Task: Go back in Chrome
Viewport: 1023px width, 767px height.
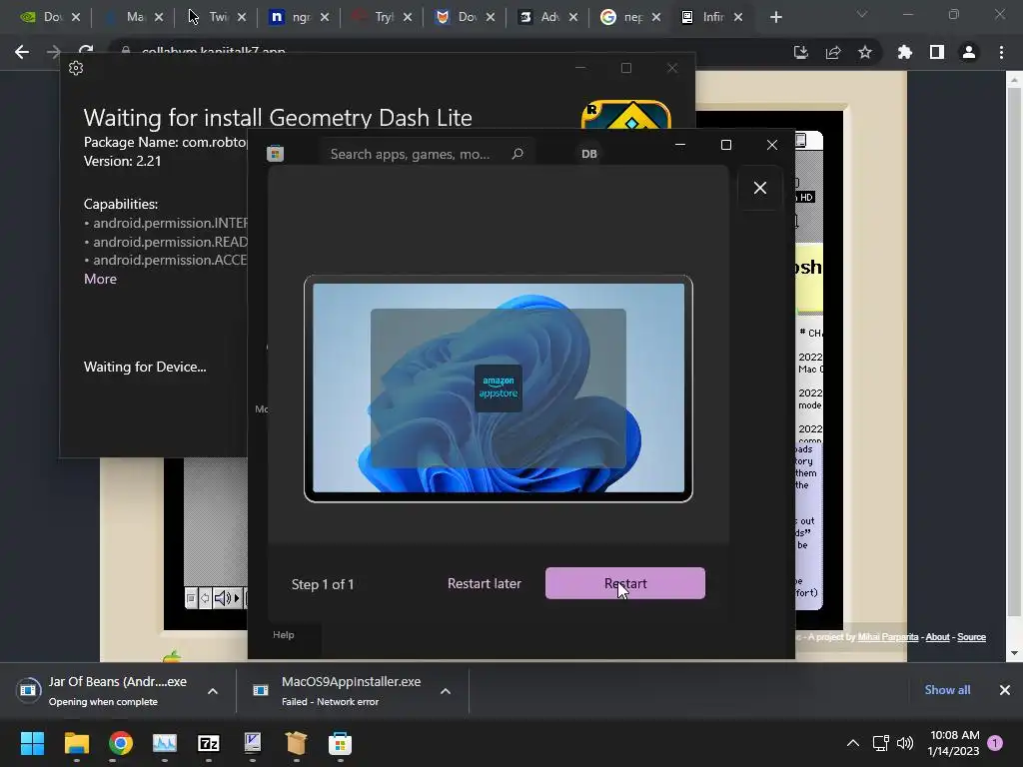Action: point(22,52)
